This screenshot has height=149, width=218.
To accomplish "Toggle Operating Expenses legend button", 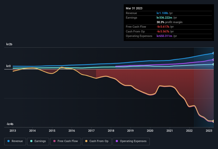I will coord(131,141).
